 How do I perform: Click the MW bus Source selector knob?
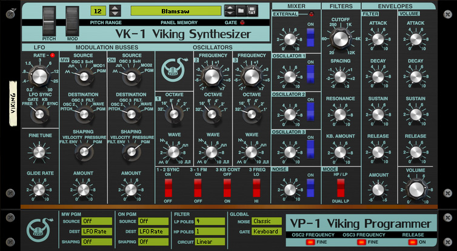84,76
